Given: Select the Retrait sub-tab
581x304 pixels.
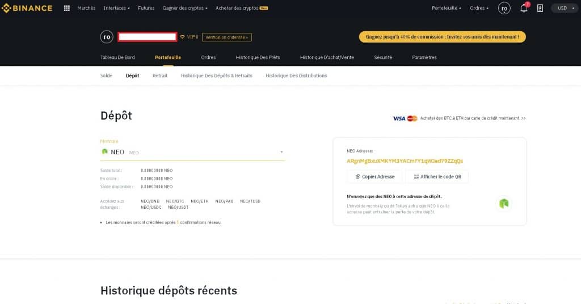Looking at the screenshot, I should [159, 75].
